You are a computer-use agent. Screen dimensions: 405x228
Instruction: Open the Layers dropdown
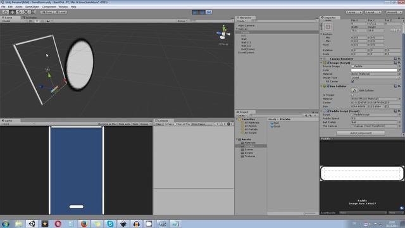click(354, 12)
